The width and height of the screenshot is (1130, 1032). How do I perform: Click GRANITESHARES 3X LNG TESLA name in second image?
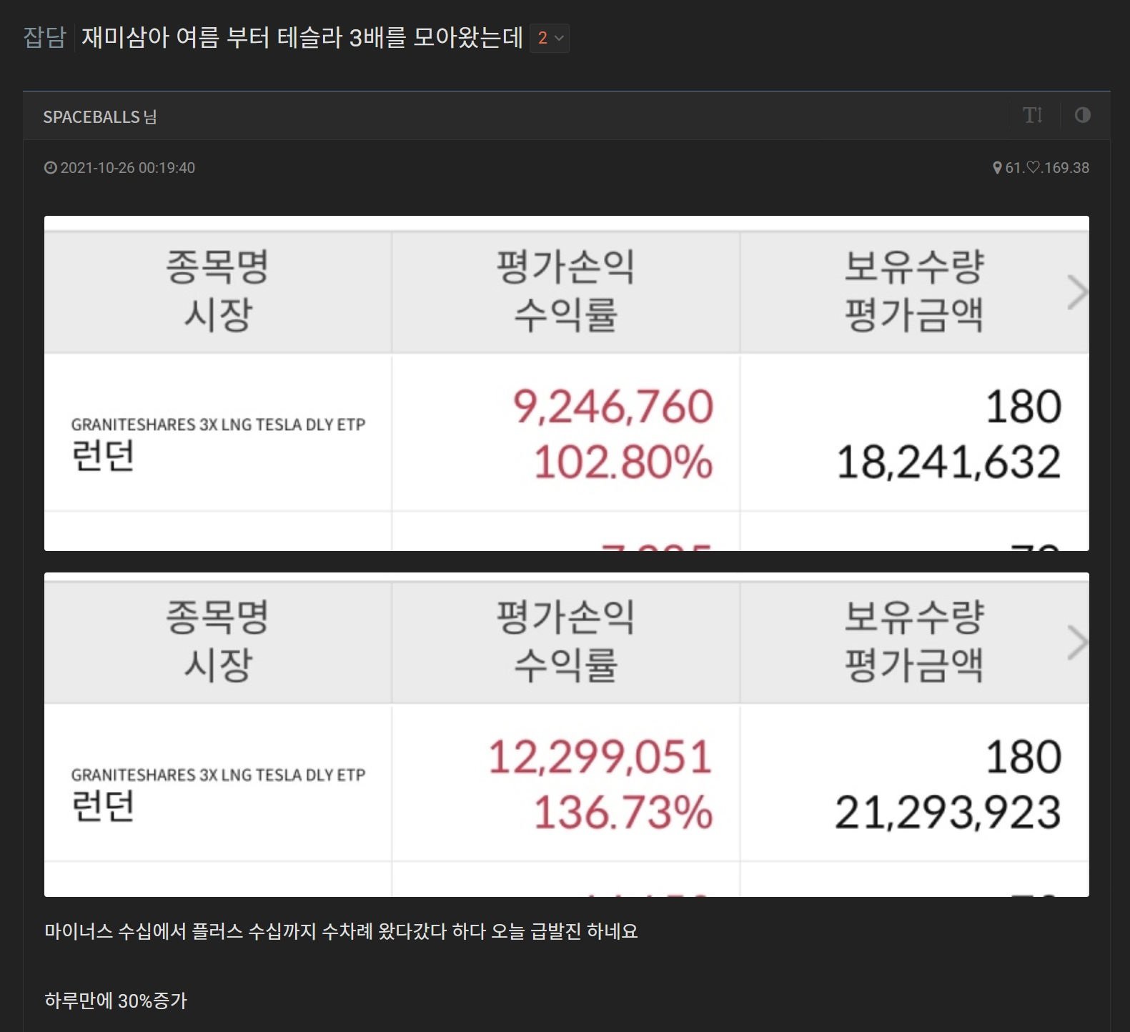coord(218,775)
